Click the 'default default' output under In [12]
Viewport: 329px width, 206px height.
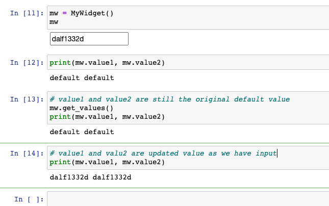click(x=82, y=78)
